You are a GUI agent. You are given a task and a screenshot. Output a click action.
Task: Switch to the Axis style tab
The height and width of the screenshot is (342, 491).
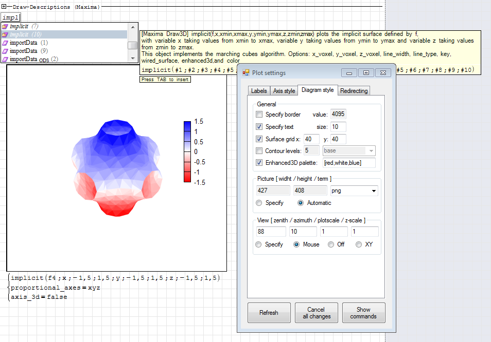click(284, 91)
